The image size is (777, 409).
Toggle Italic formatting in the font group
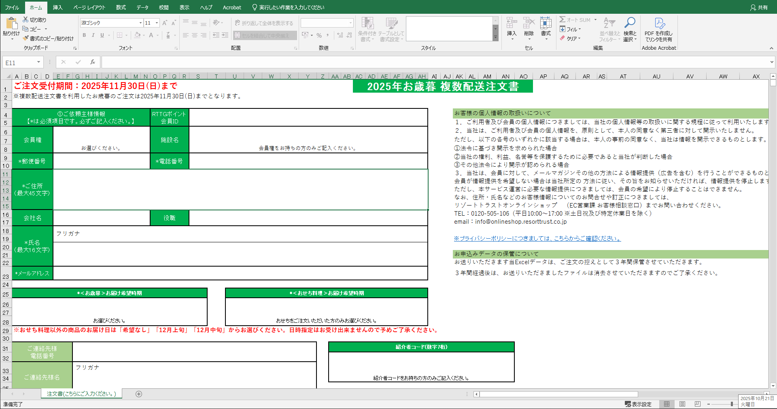click(x=93, y=35)
